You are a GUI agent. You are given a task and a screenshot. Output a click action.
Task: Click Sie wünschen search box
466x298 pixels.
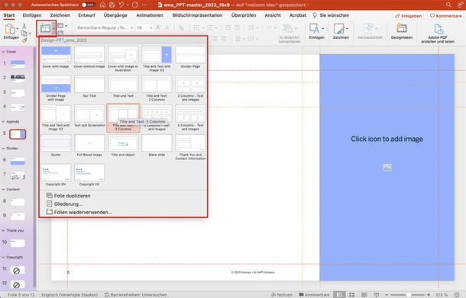(331, 15)
